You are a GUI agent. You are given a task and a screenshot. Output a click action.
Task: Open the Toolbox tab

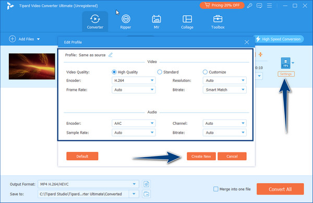point(218,22)
